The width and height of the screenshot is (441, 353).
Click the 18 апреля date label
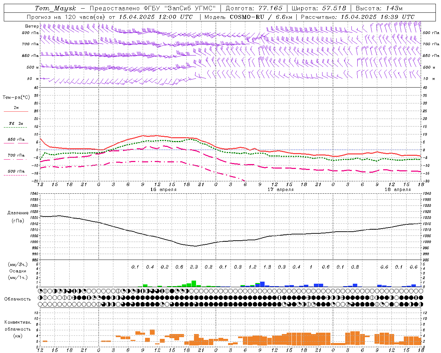click(x=398, y=190)
